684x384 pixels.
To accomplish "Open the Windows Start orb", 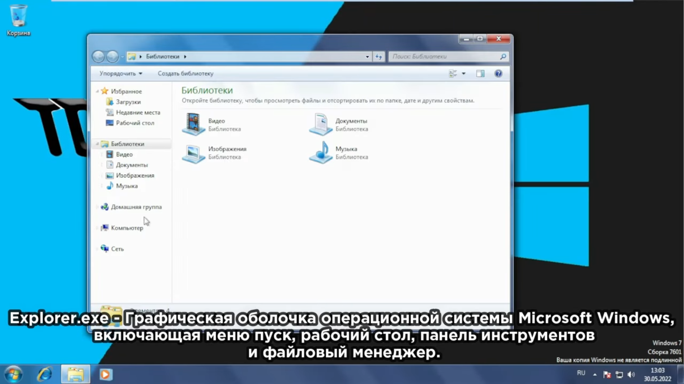I will pos(14,374).
